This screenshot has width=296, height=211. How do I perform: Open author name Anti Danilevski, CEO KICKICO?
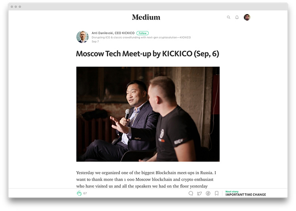tap(113, 33)
